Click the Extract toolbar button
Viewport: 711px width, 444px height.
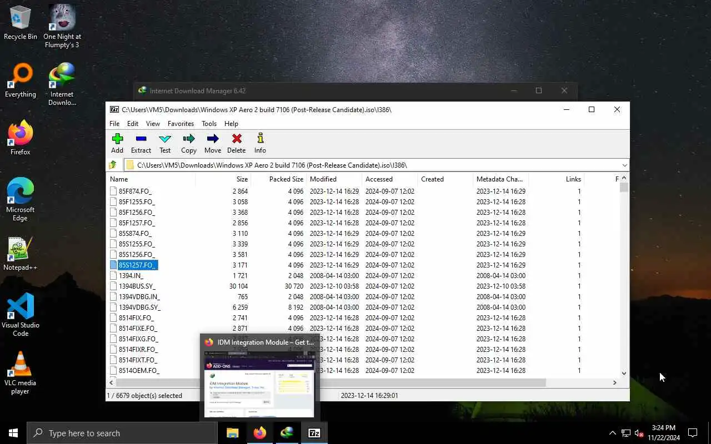(141, 143)
